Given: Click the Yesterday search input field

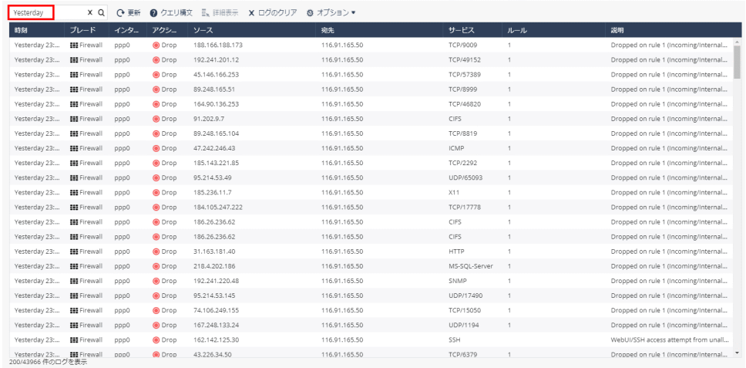Looking at the screenshot, I should [42, 13].
